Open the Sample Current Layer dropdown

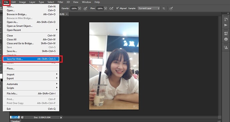coord(149,9)
